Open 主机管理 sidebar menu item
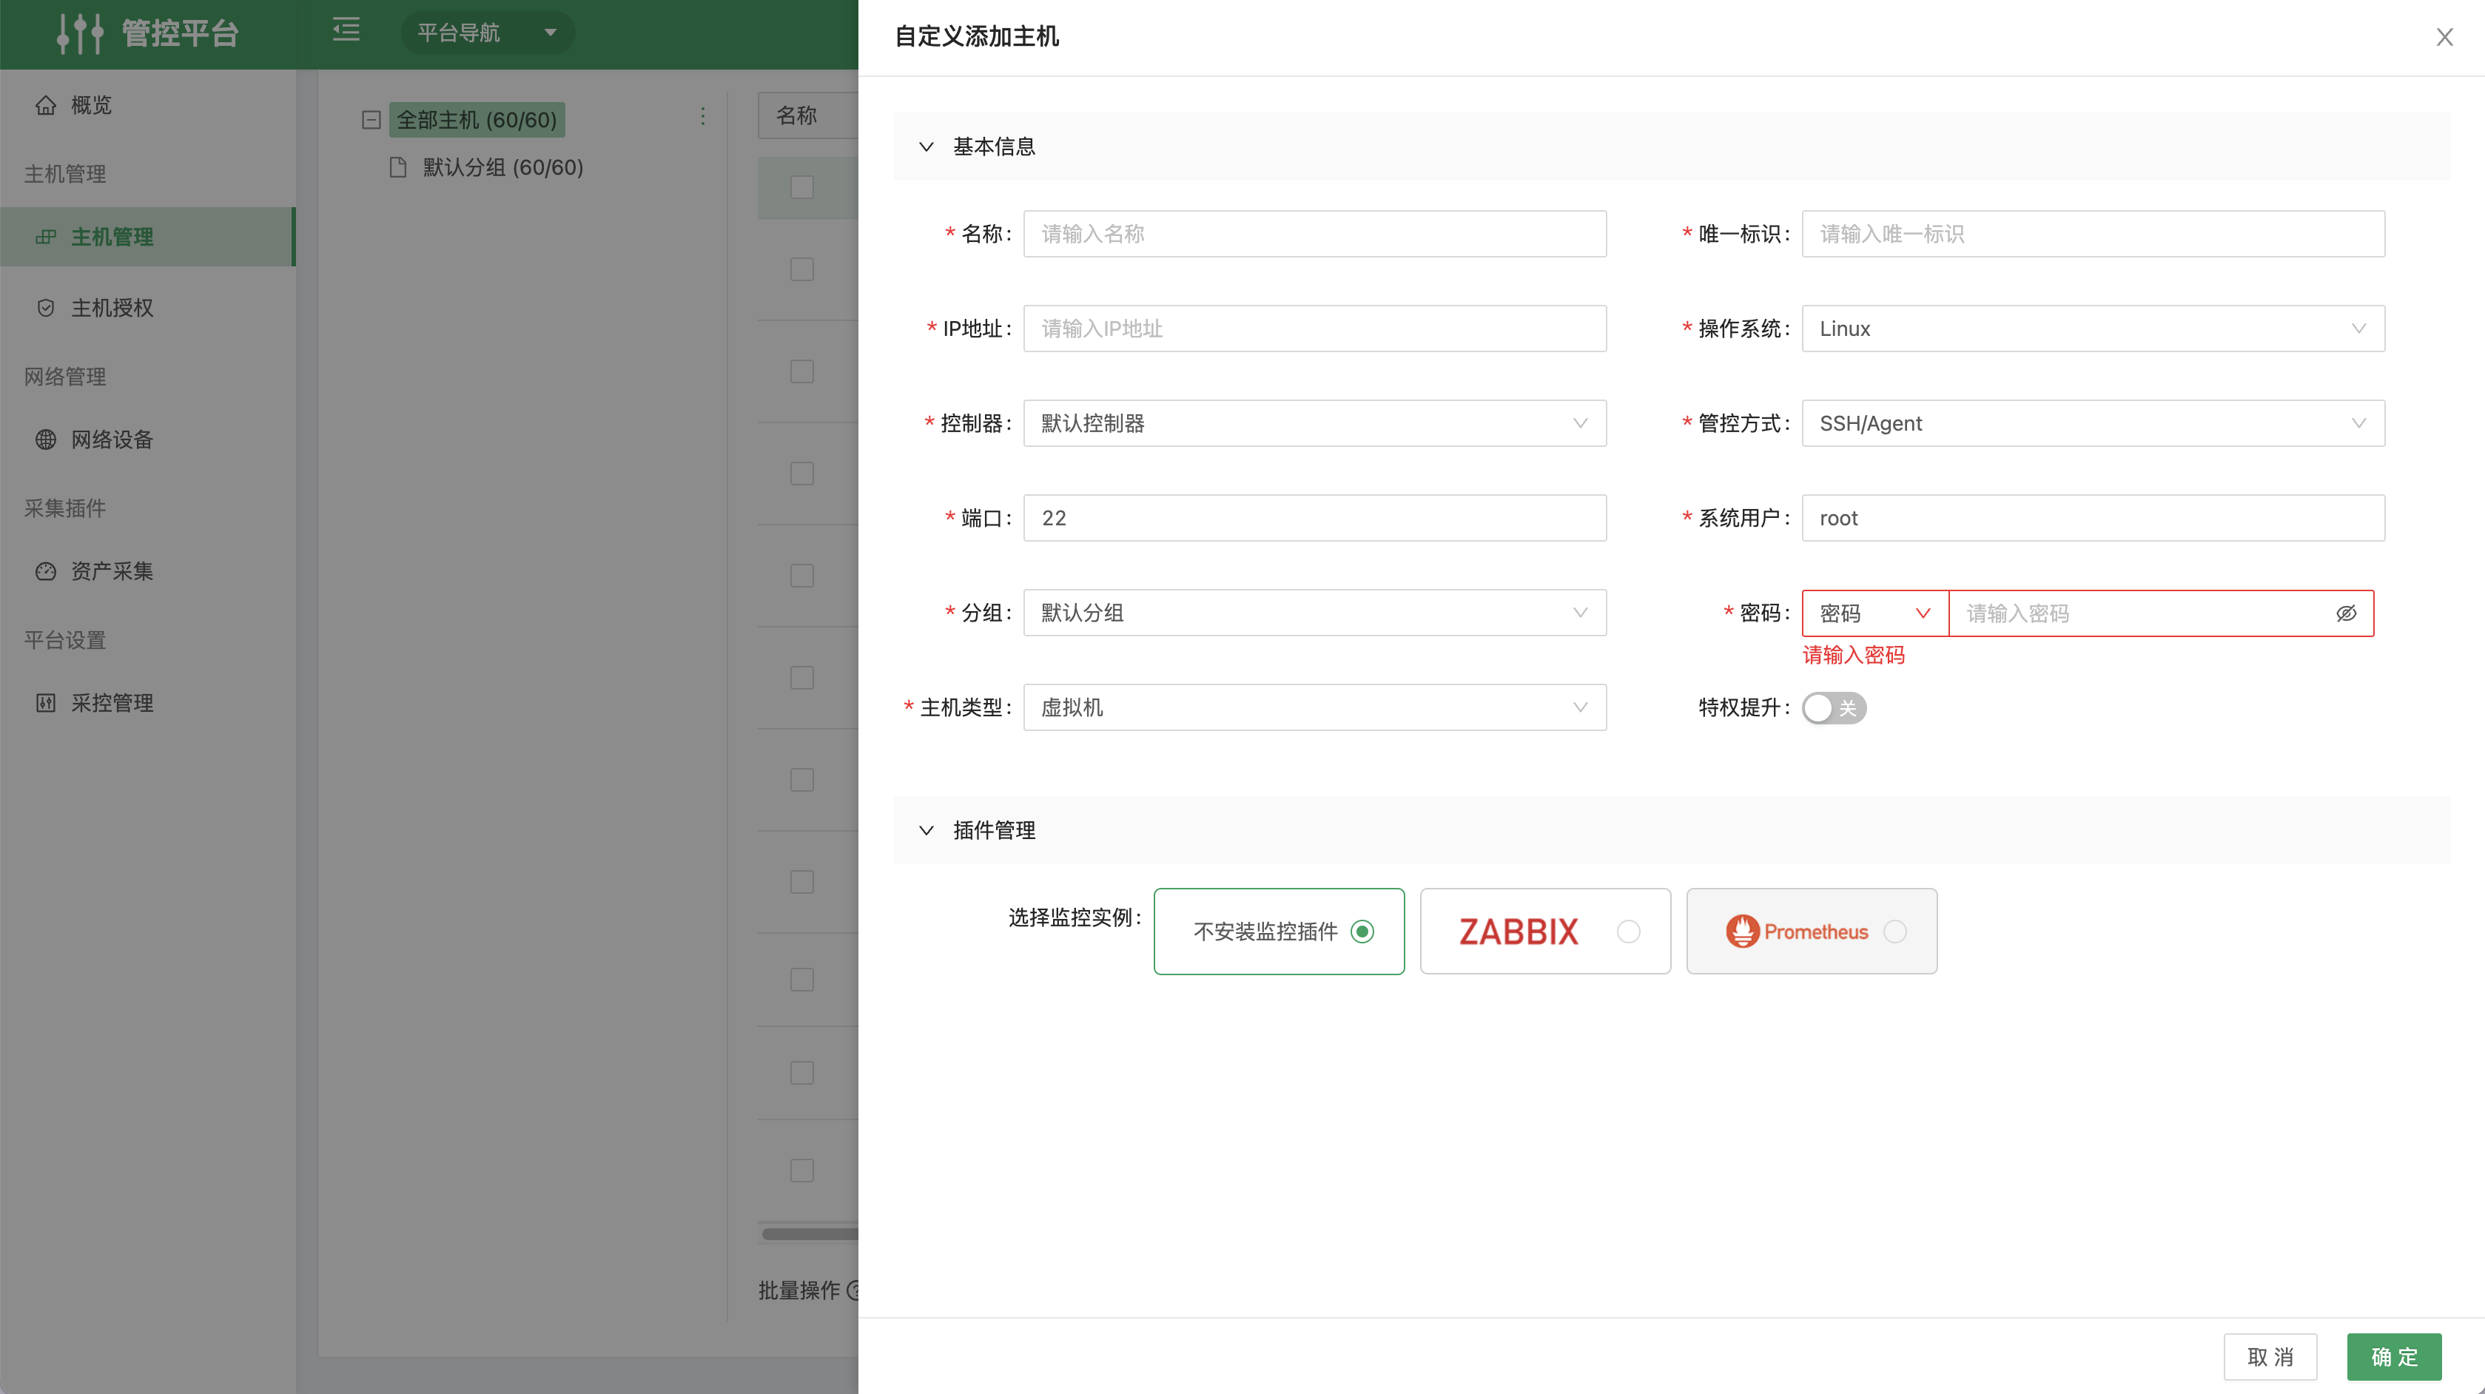Viewport: 2485px width, 1394px height. (147, 236)
